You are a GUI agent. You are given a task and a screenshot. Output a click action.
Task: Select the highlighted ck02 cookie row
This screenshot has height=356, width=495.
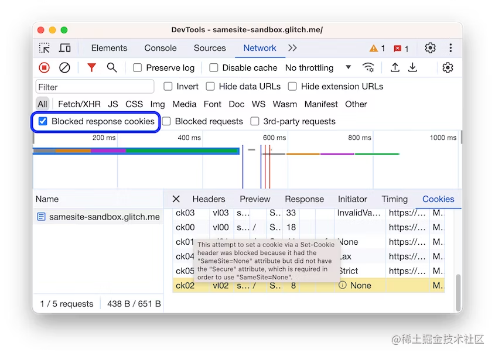pos(309,286)
